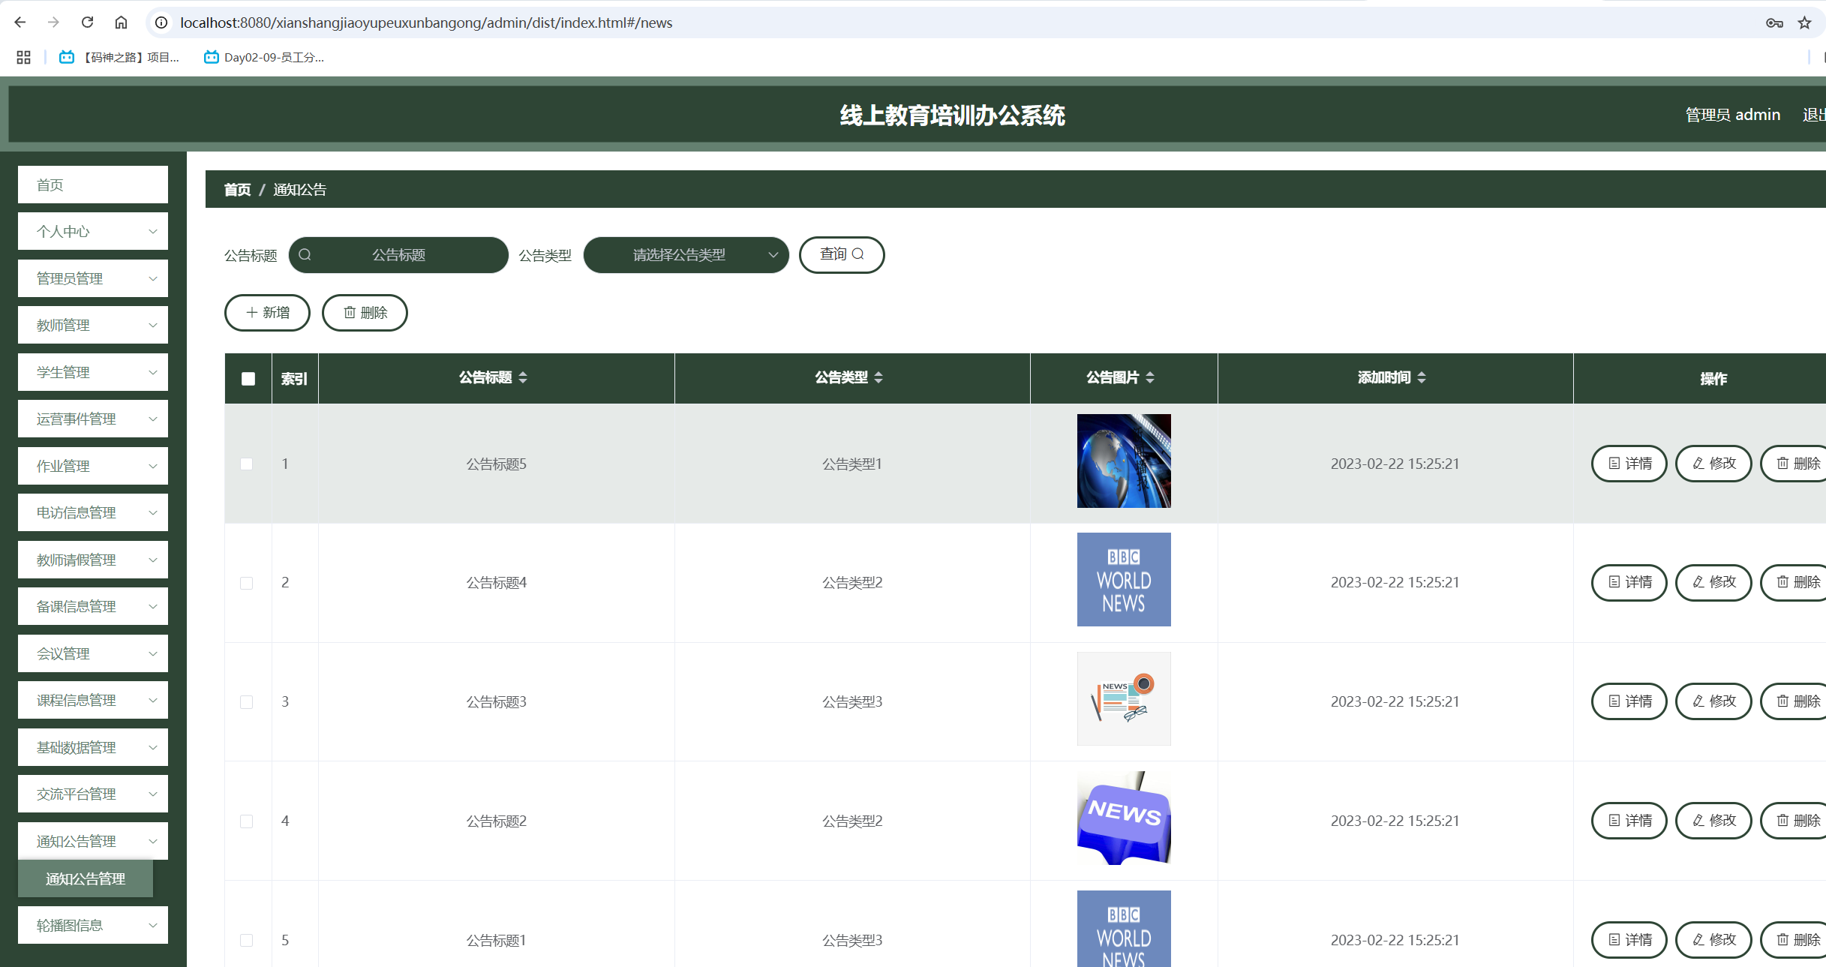Open the Day02-09-员工分 bookmark
The height and width of the screenshot is (967, 1826).
264,57
